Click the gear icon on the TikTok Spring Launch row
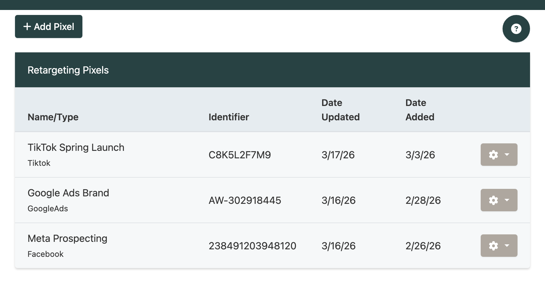Screen dimensions: 545x283 click(x=494, y=155)
